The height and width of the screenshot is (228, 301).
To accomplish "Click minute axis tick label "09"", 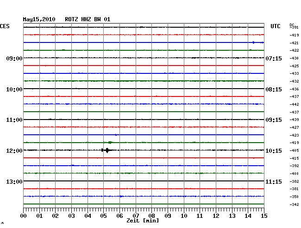I will click(x=168, y=216).
